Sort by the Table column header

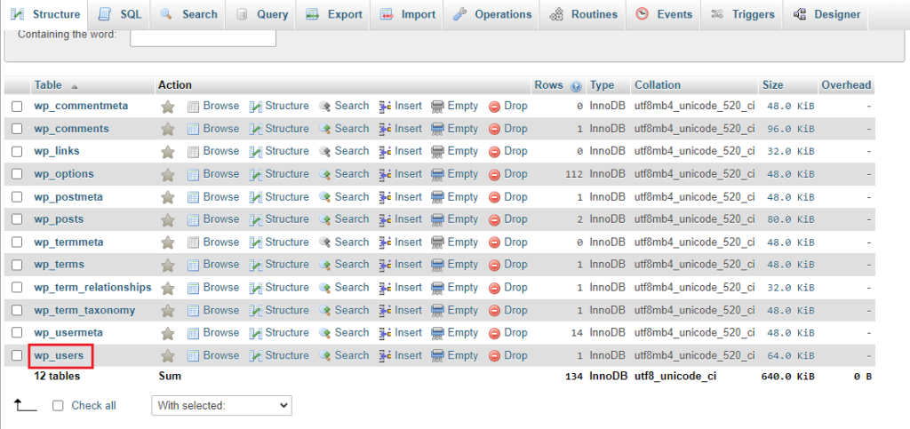48,85
